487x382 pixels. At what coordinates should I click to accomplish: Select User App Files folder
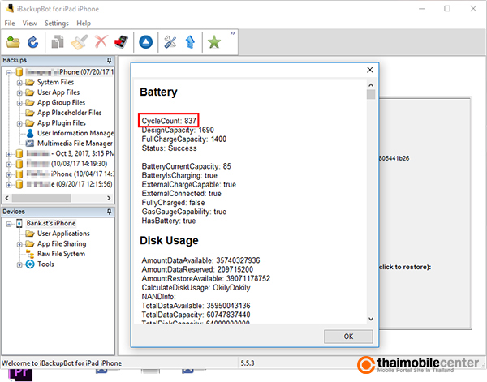[58, 92]
